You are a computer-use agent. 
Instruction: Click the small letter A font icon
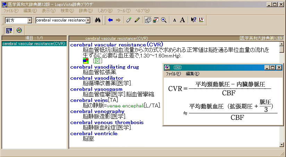[x=175, y=20]
